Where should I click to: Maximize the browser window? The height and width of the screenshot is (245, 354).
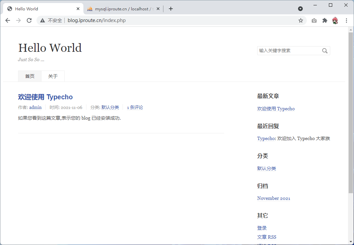point(331,5)
